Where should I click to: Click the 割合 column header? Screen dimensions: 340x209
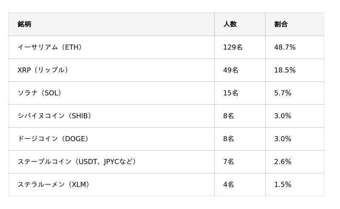(281, 24)
